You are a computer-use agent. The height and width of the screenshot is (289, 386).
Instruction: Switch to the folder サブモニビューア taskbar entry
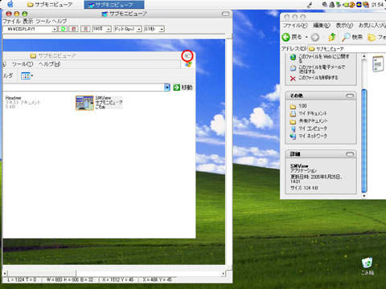[x=50, y=5]
